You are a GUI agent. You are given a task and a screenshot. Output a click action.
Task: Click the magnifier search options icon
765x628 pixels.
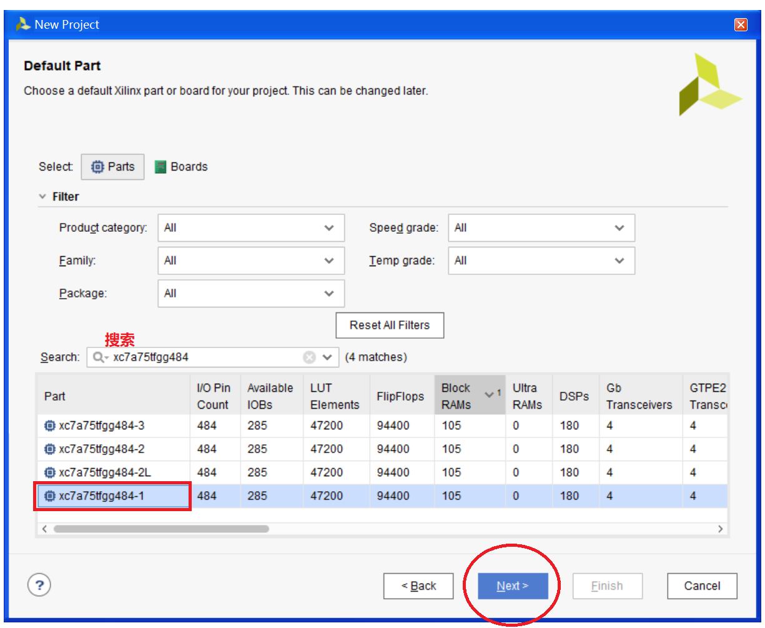(100, 357)
